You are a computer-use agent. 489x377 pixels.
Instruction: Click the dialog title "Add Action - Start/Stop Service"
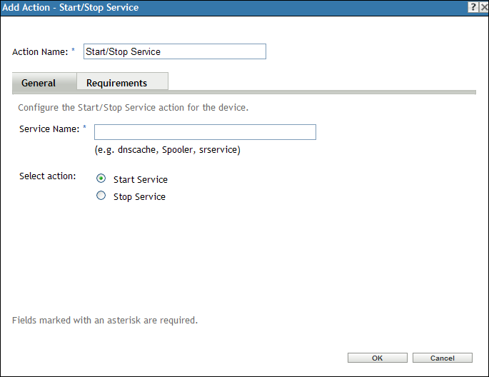point(71,8)
